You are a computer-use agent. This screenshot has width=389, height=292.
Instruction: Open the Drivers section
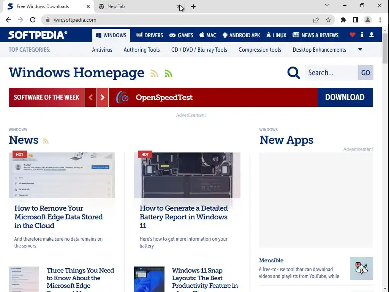point(150,35)
